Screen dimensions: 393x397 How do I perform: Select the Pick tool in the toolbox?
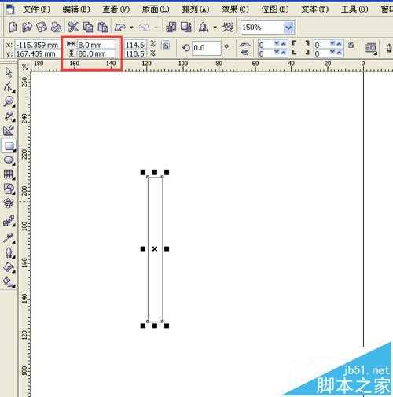click(9, 72)
